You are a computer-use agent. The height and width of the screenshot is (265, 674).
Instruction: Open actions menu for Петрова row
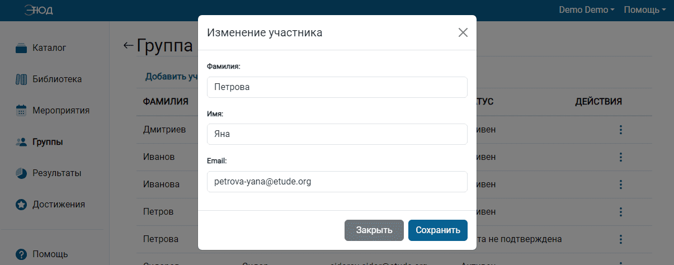click(620, 239)
